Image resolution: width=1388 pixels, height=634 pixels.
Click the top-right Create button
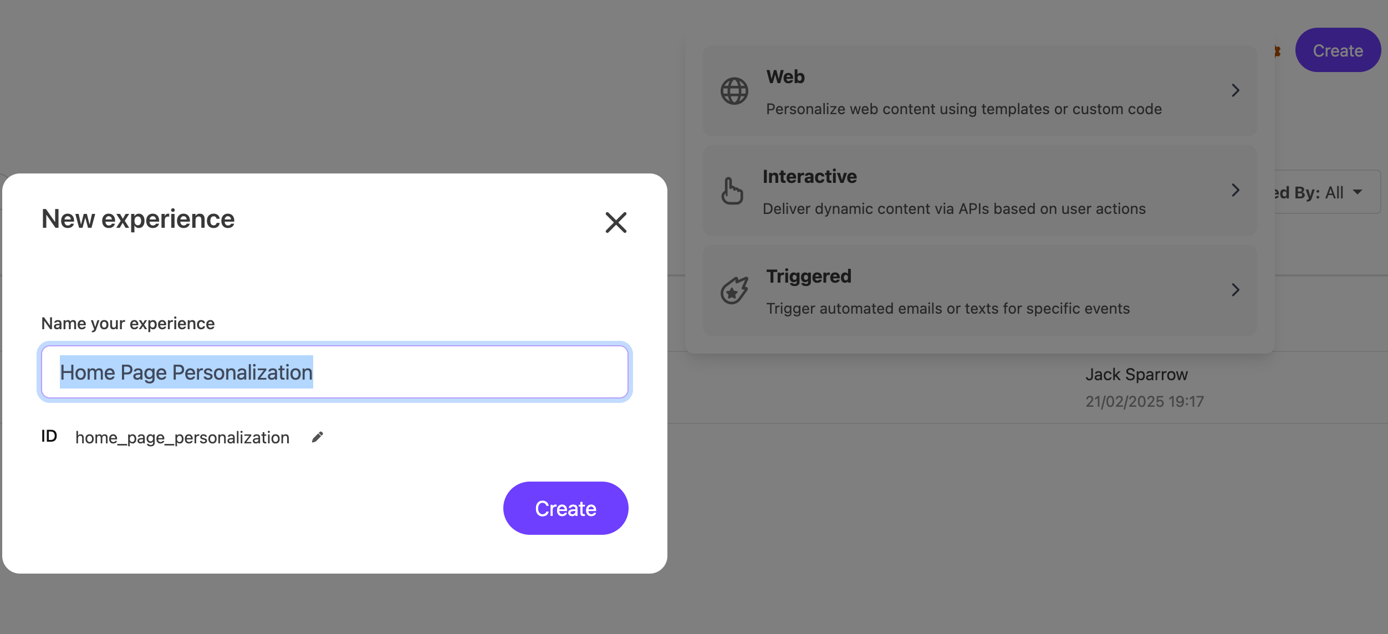click(1338, 50)
